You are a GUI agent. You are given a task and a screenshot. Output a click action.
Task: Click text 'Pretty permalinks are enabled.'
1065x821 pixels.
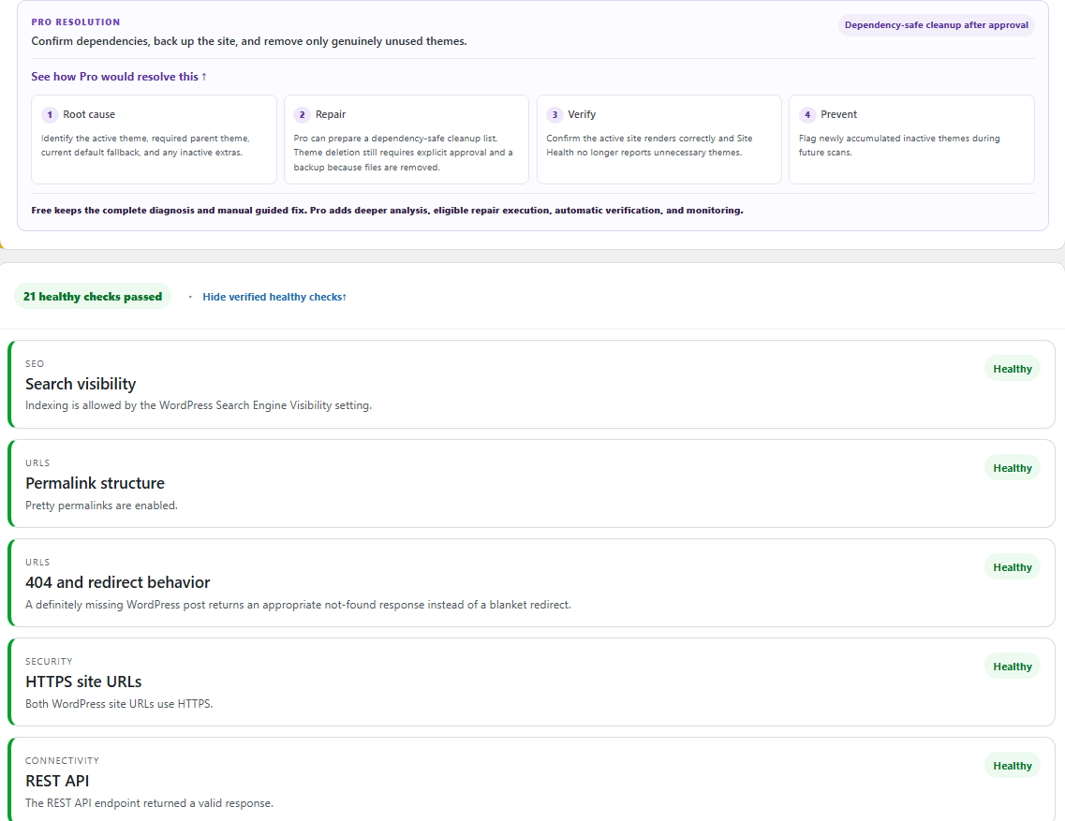[x=101, y=506]
